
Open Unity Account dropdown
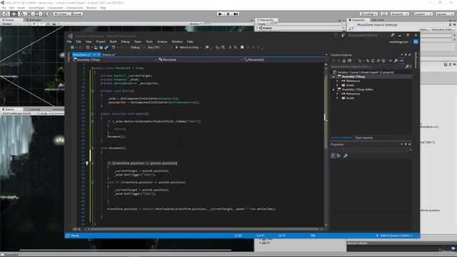399,14
